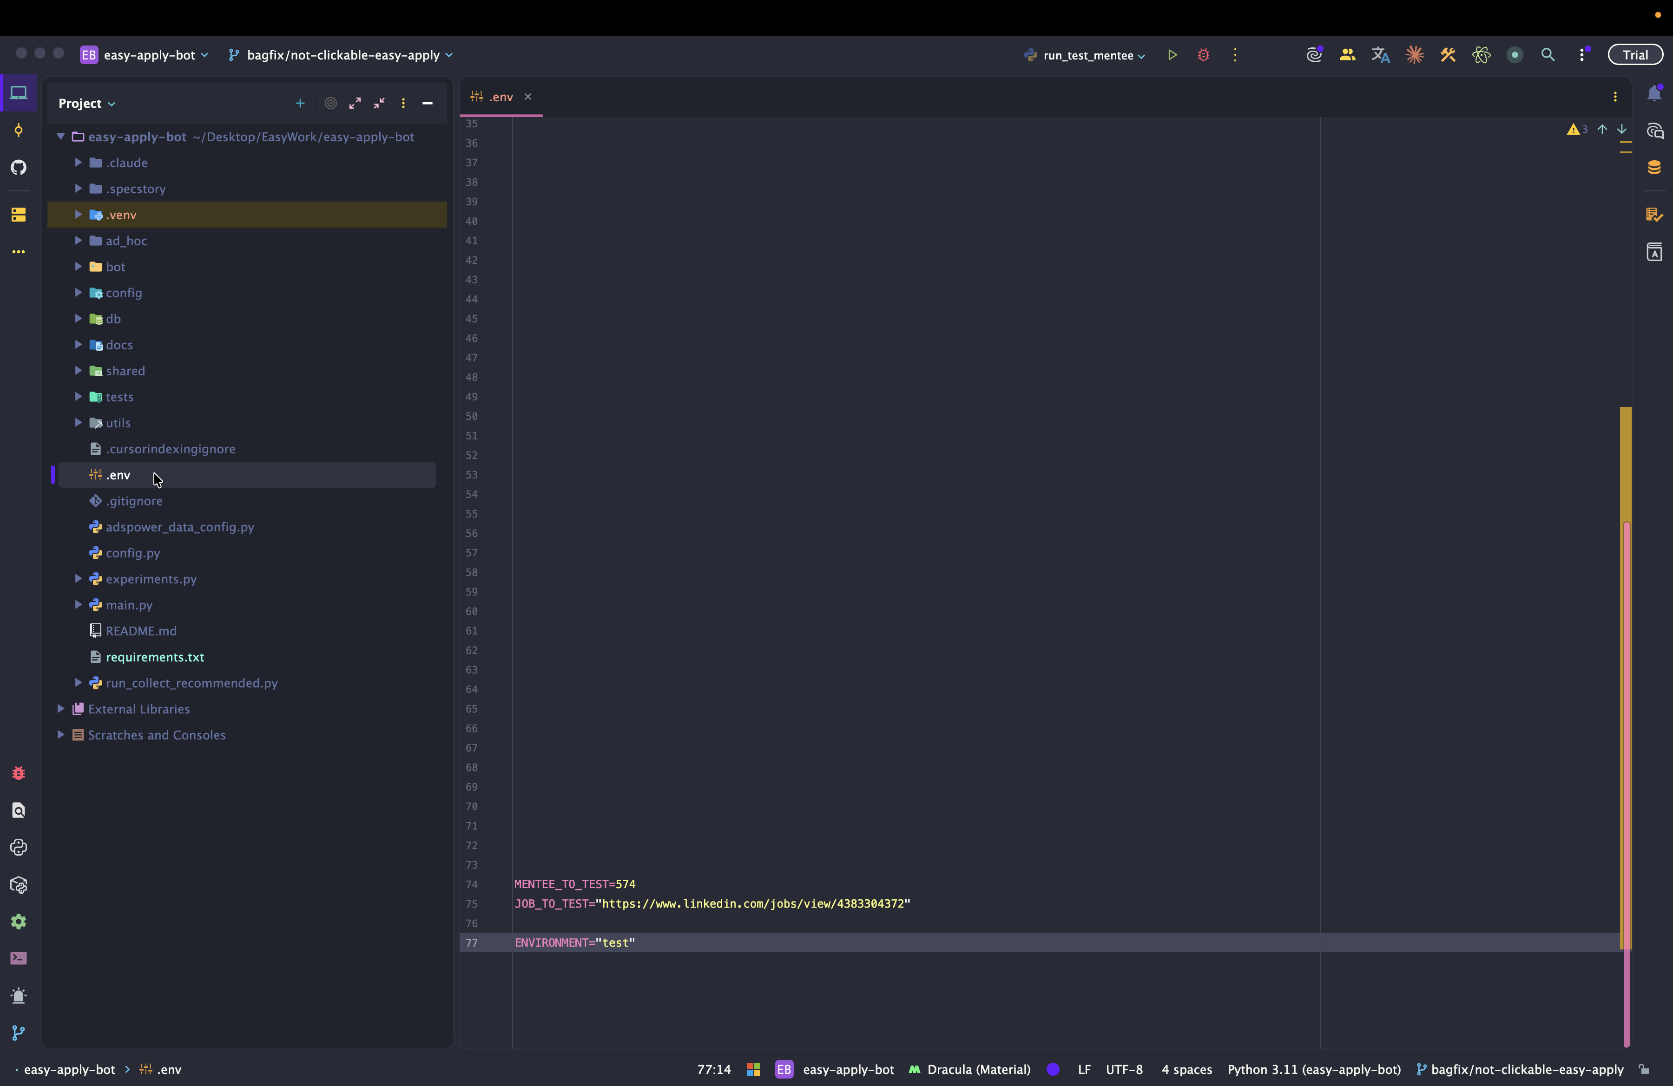Click the Search Everywhere magnifier icon
The height and width of the screenshot is (1086, 1673).
click(1547, 55)
